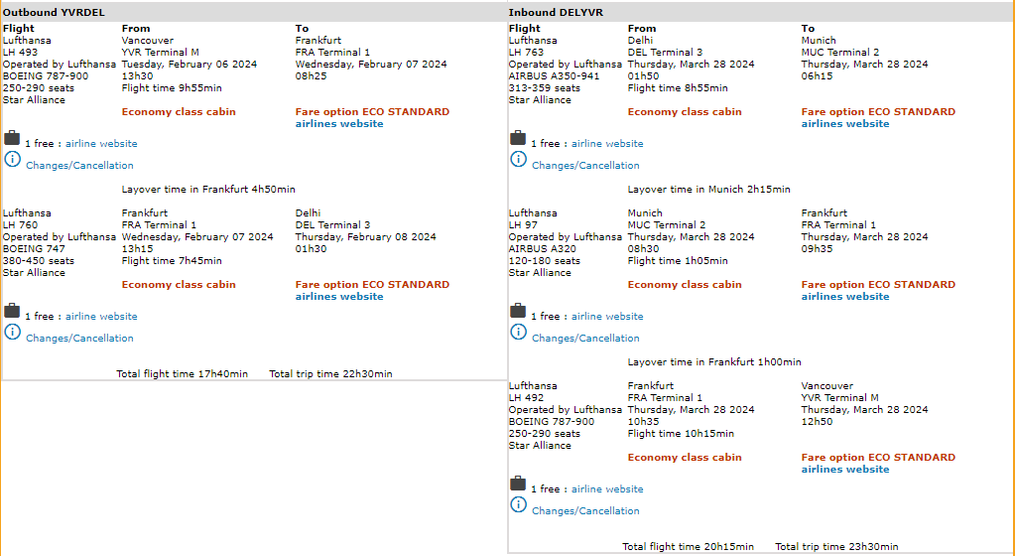
Task: Click the baggage icon for flight LH 760
Action: click(12, 311)
